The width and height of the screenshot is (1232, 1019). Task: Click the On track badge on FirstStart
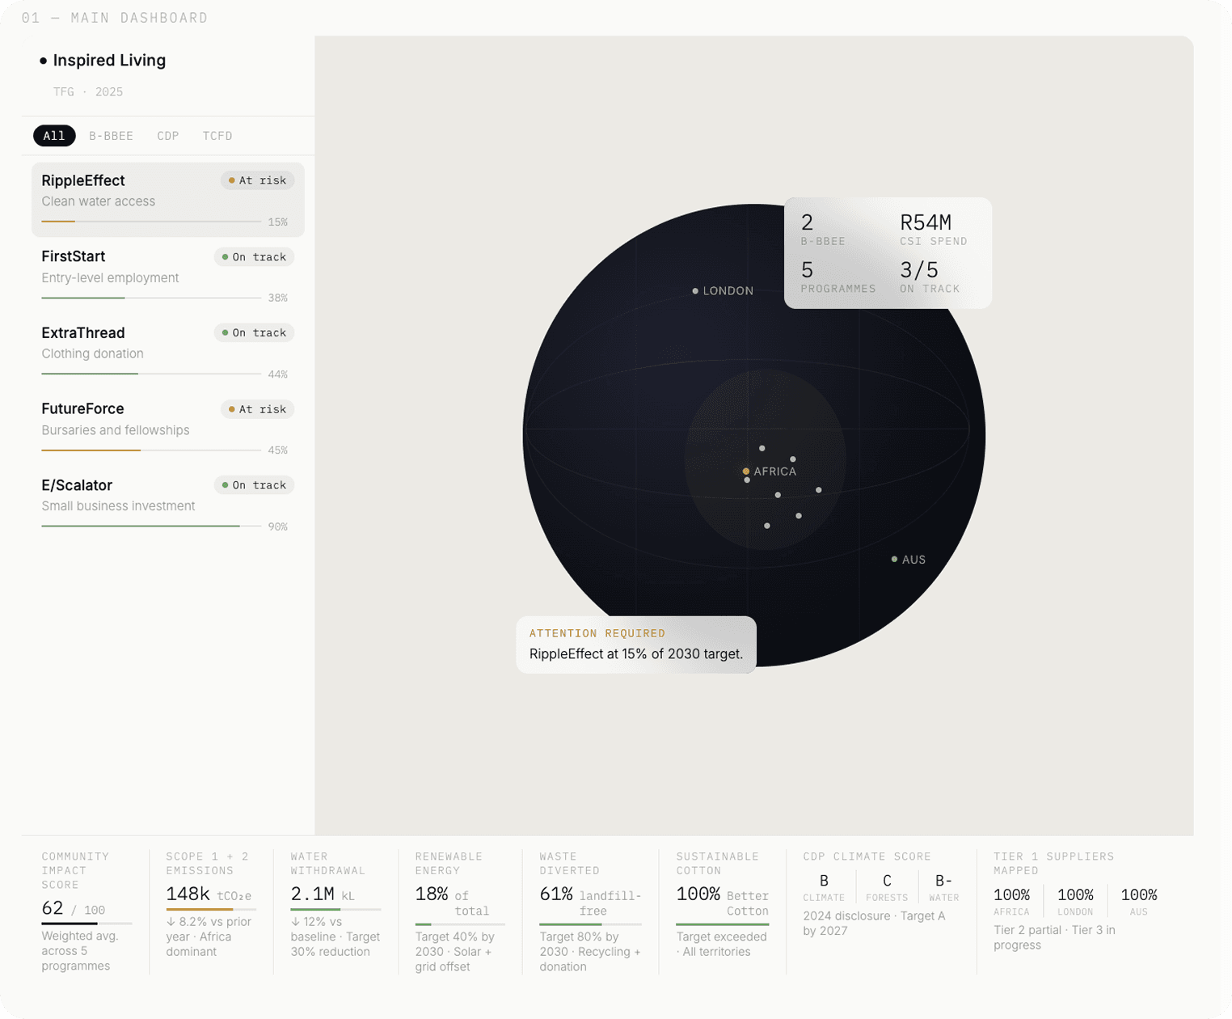[x=254, y=257]
